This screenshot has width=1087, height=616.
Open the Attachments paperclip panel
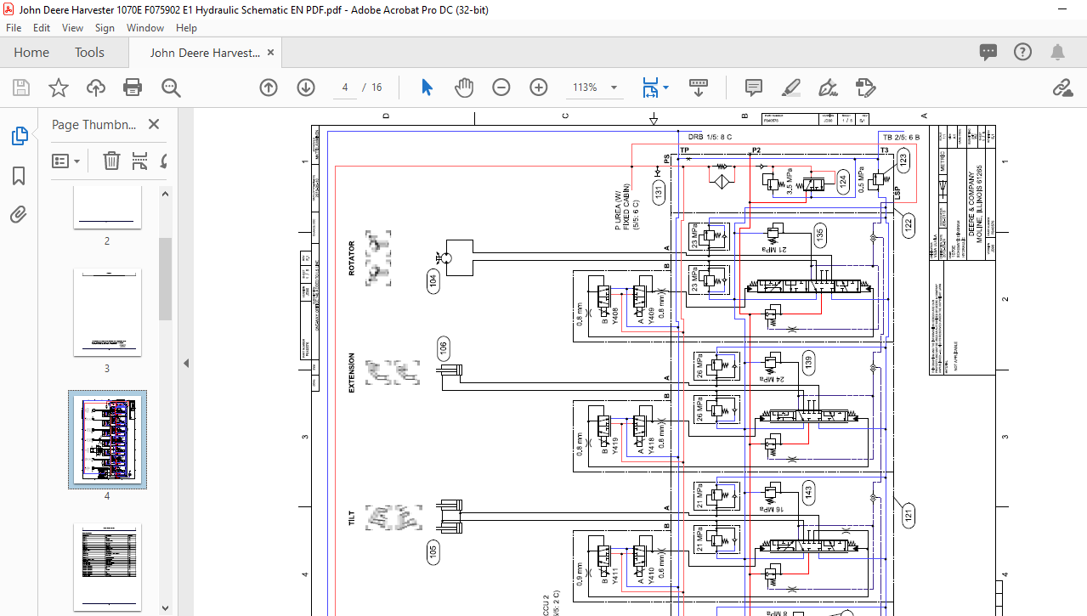(x=19, y=214)
